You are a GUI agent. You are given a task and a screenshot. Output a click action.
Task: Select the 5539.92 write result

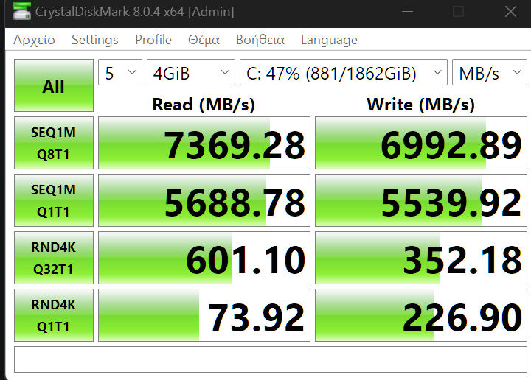(421, 200)
